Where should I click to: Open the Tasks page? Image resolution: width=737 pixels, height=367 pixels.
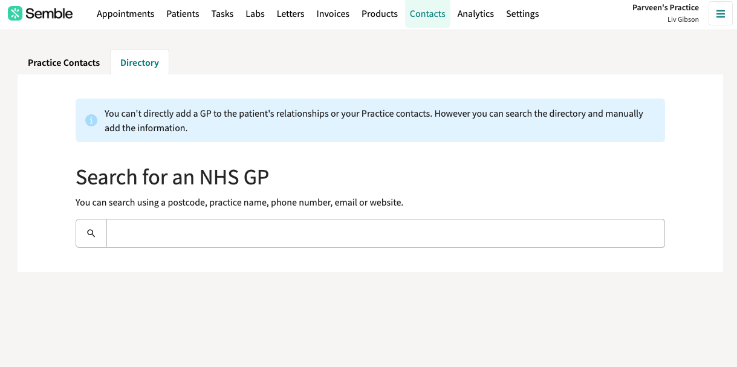[222, 14]
